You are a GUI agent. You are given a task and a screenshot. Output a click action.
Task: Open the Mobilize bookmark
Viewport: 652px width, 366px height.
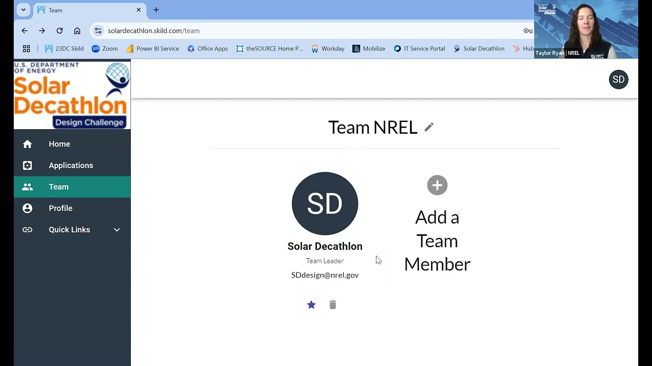(369, 49)
